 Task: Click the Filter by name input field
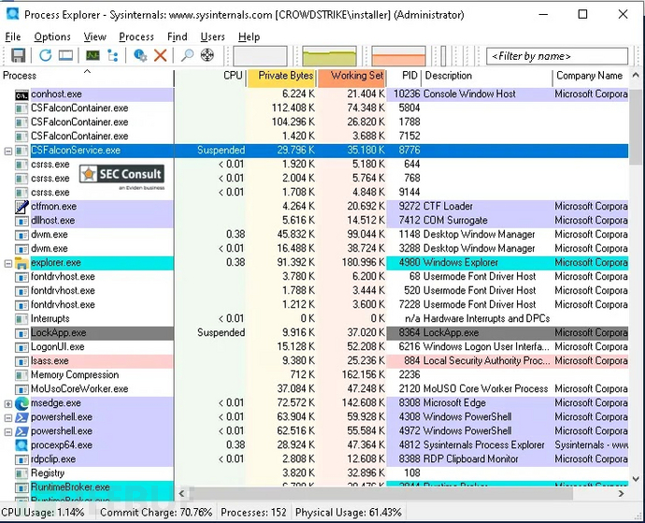556,56
